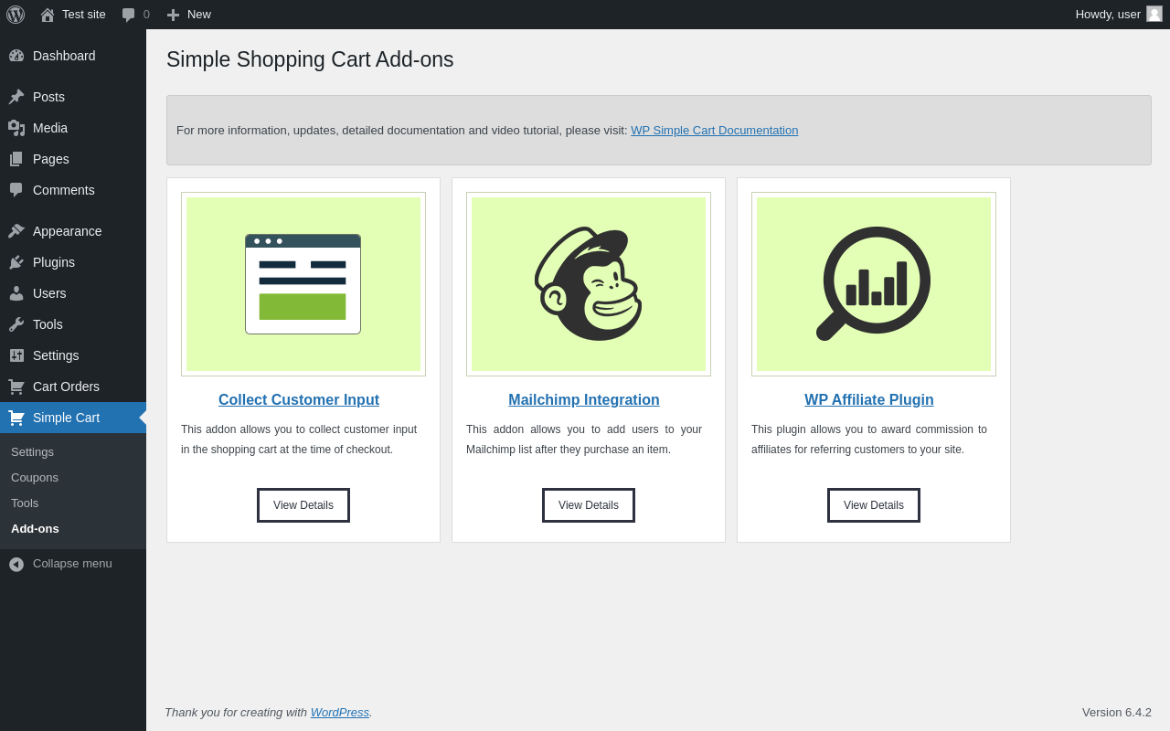
Task: Click the Appearance brush icon
Action: (16, 231)
